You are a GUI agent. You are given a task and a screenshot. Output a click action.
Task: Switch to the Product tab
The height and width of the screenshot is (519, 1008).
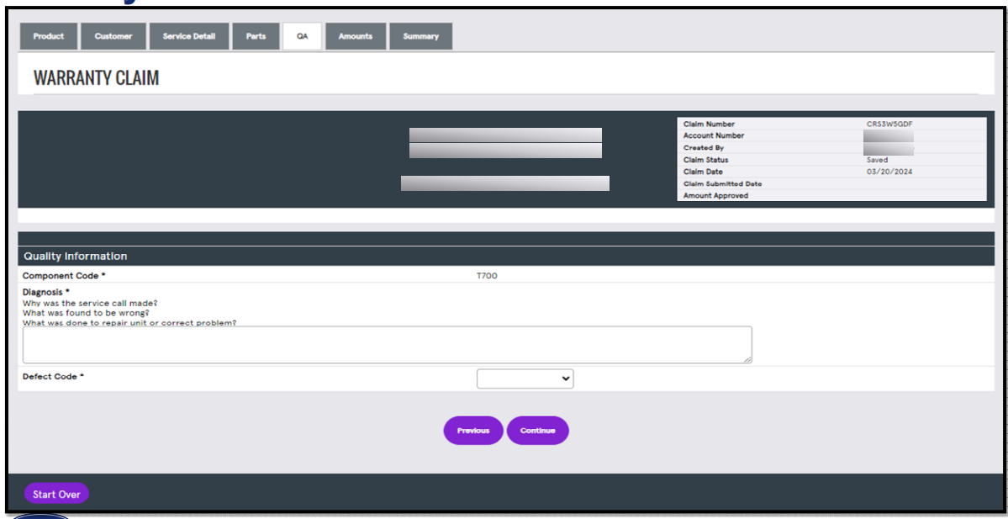[x=48, y=35]
